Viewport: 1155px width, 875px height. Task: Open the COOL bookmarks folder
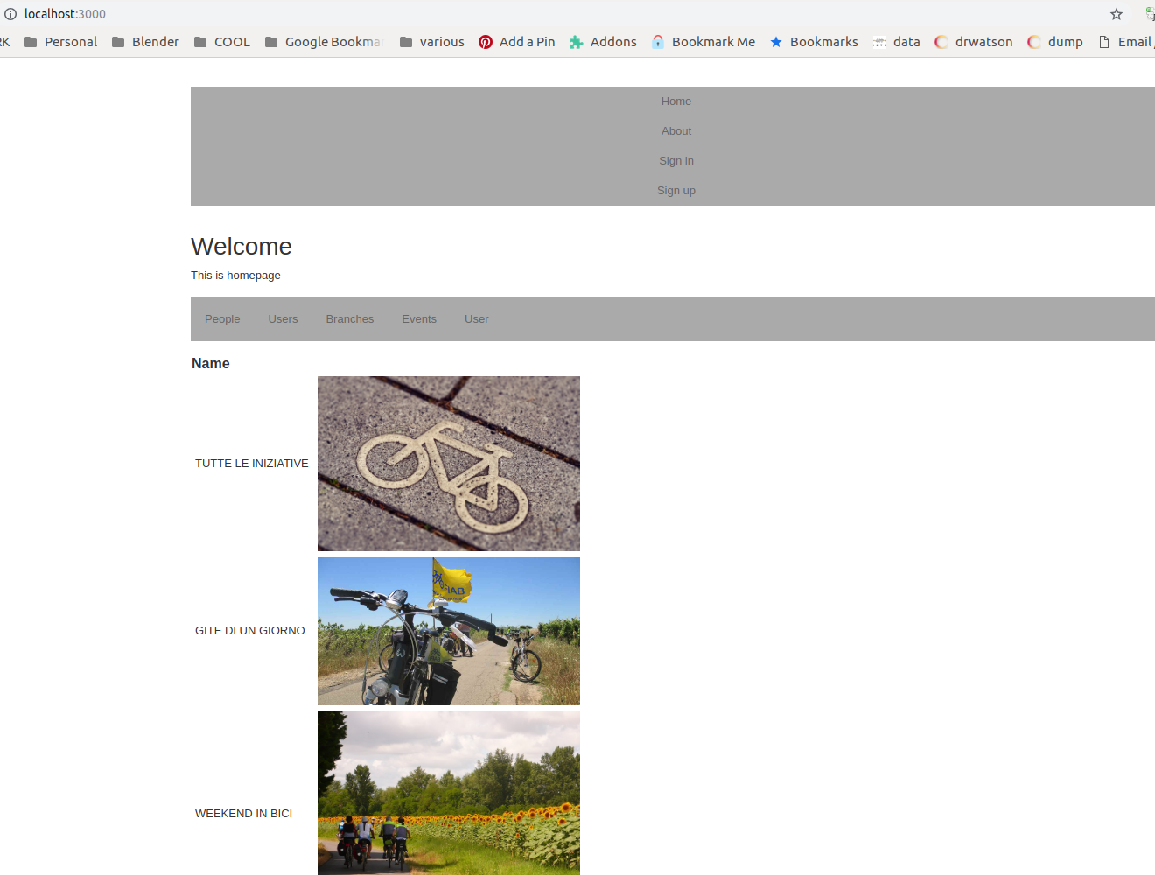click(222, 42)
